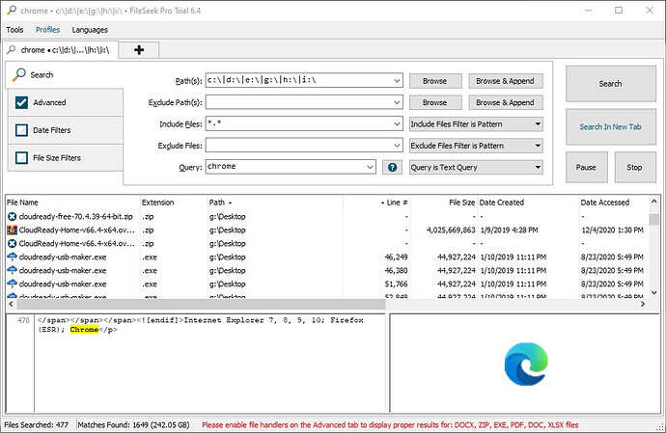
Task: Click the large Search button
Action: [611, 84]
